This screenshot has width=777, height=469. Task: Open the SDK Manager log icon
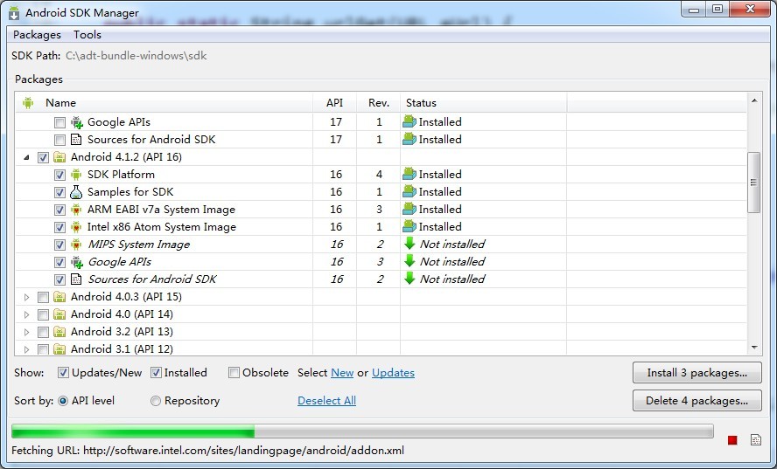pos(756,440)
